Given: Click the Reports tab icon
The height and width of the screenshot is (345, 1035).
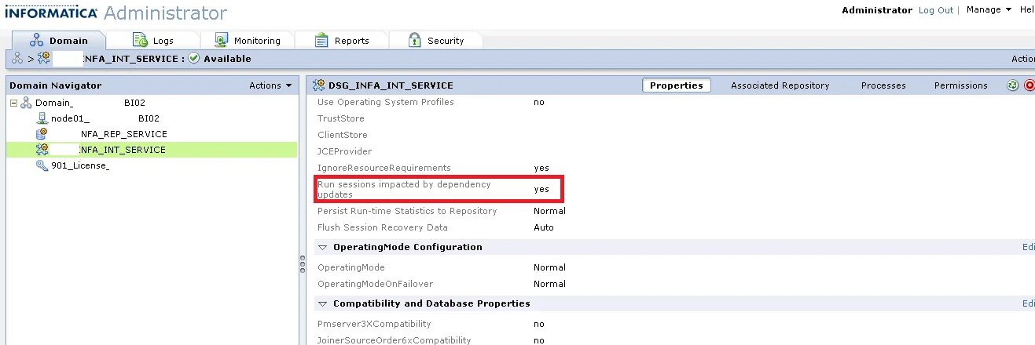Looking at the screenshot, I should (x=321, y=40).
